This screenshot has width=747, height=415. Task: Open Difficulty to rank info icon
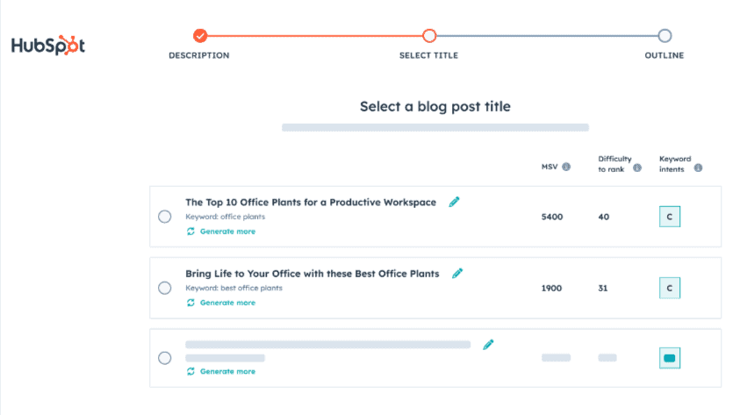click(x=637, y=168)
